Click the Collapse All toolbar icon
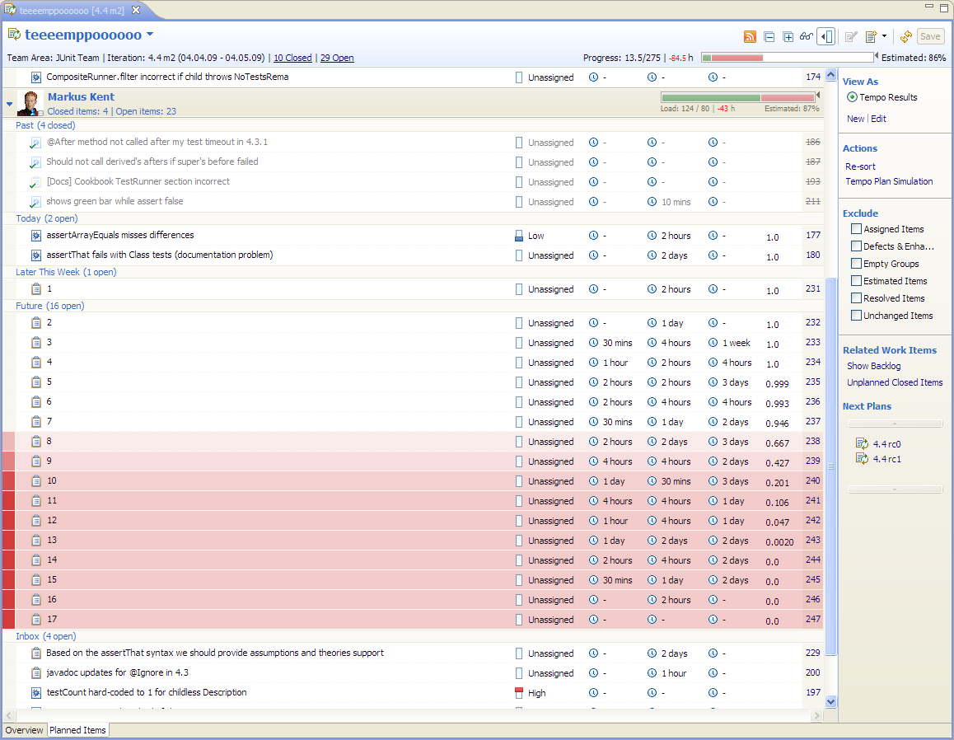 (769, 36)
